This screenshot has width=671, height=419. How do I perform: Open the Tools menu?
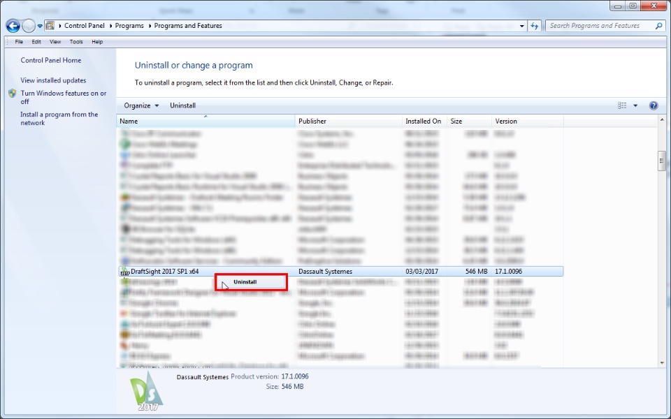coord(76,42)
